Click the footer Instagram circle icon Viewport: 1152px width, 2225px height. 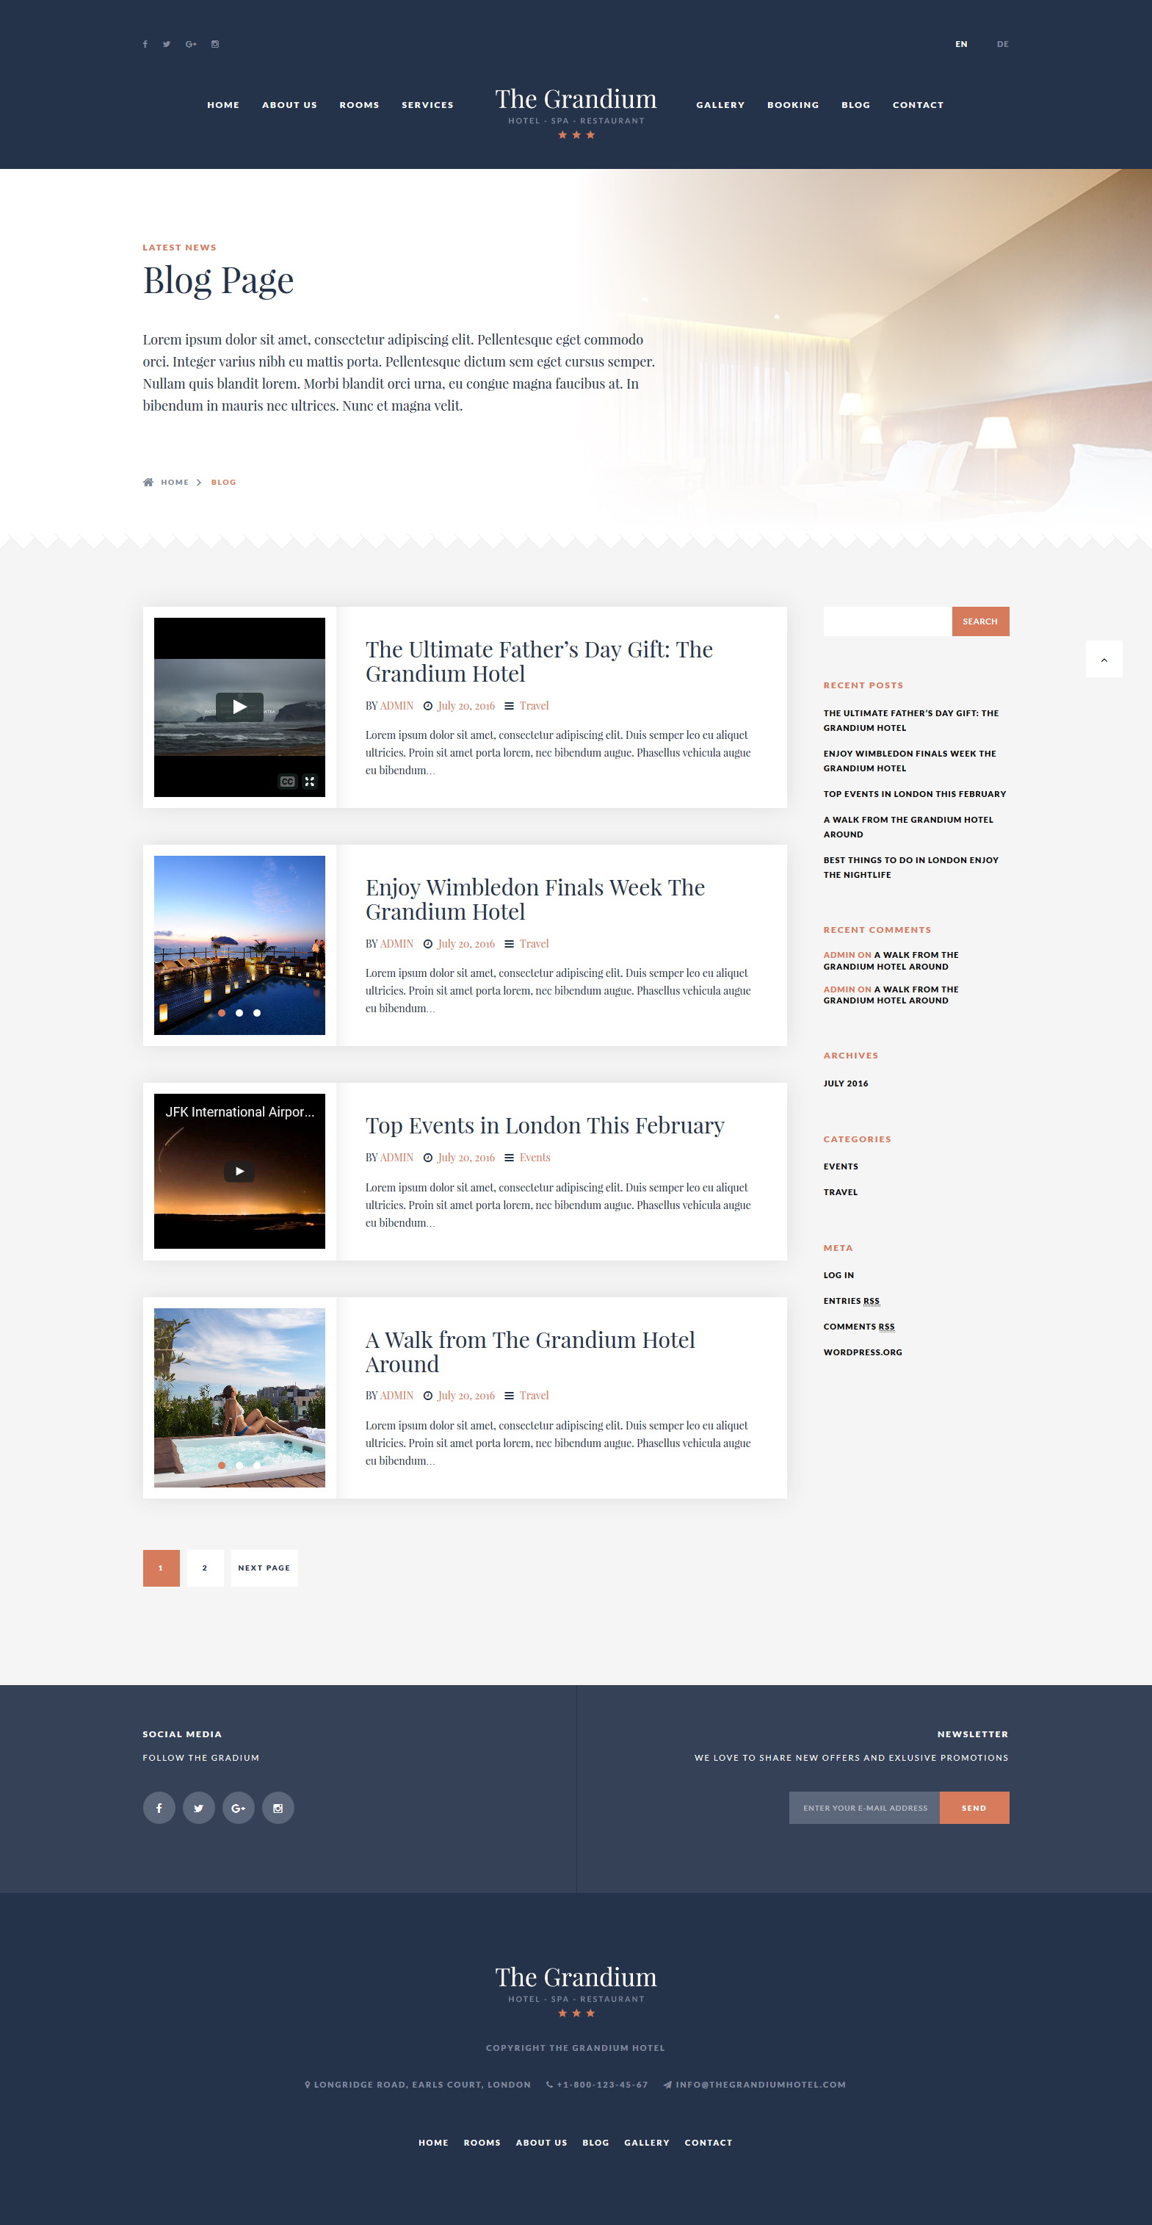coord(278,1808)
